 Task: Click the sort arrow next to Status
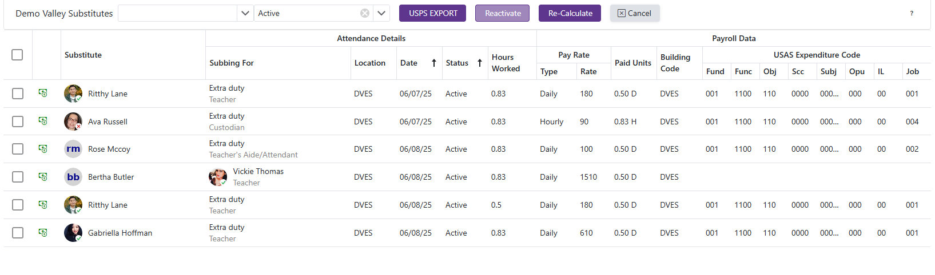(x=480, y=63)
